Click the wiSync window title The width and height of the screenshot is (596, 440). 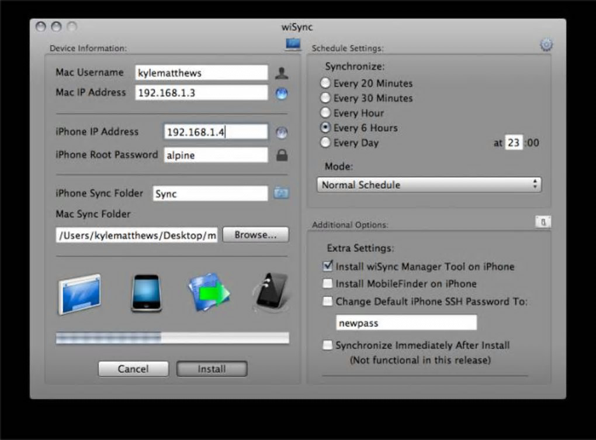pos(297,27)
